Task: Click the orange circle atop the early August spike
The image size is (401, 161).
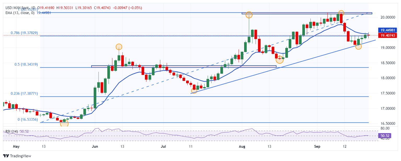Action: tap(249, 15)
